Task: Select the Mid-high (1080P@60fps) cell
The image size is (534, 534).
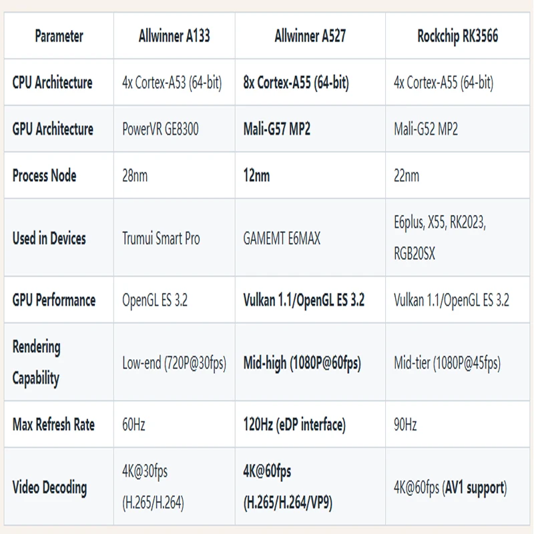Action: click(x=310, y=362)
